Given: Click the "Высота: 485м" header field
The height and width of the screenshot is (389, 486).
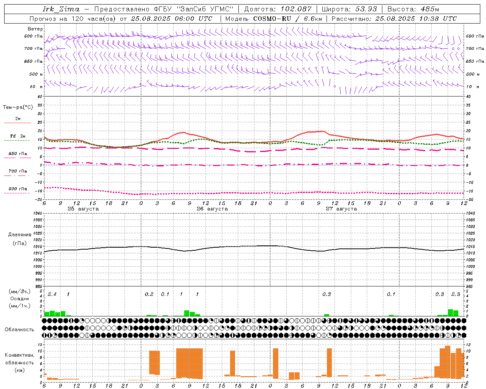Looking at the screenshot, I should coord(413,9).
